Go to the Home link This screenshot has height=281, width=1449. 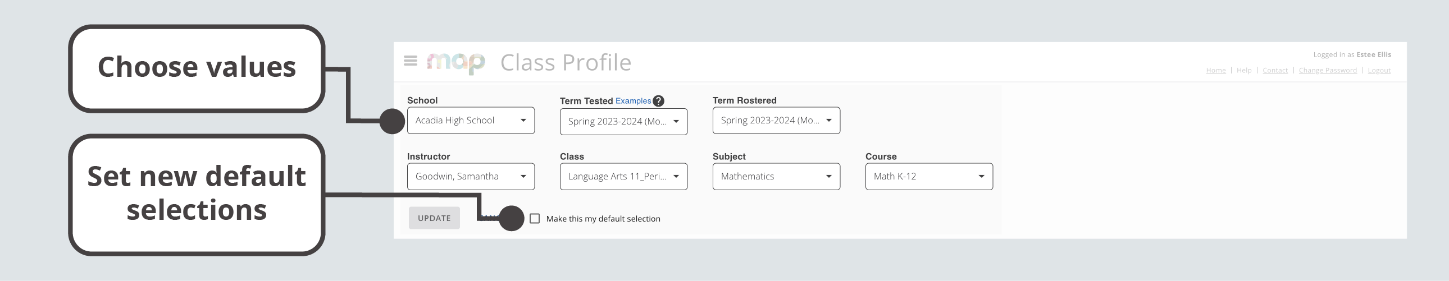1215,70
